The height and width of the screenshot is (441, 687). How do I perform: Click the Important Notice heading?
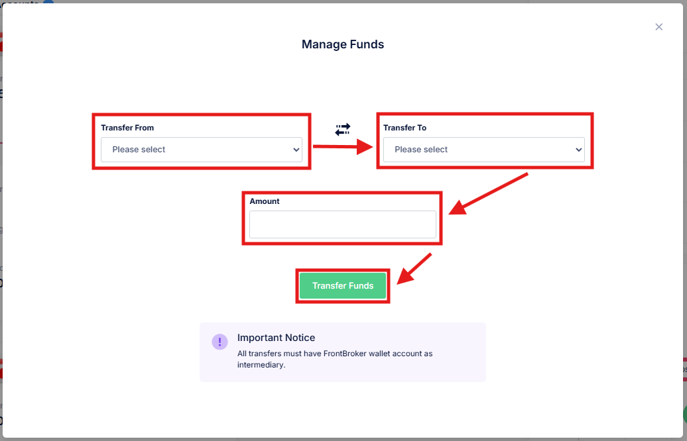point(276,338)
